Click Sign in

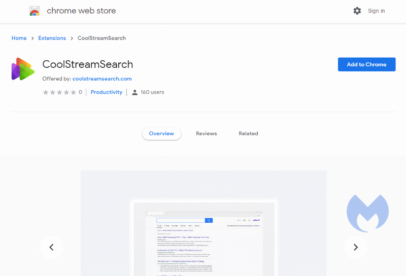[x=376, y=11]
